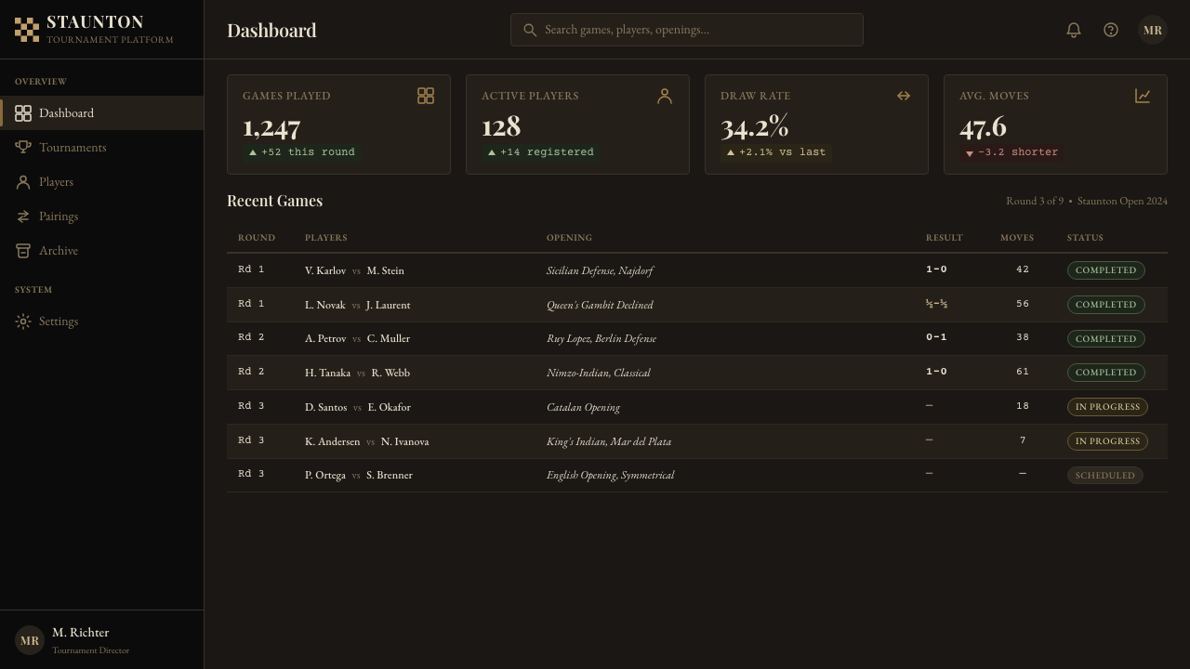Image resolution: width=1190 pixels, height=669 pixels.
Task: Click the Tournaments trophy icon
Action: [x=23, y=148]
